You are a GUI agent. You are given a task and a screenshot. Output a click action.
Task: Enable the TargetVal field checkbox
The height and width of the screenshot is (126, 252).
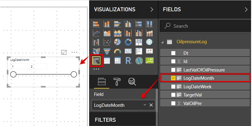173,95
